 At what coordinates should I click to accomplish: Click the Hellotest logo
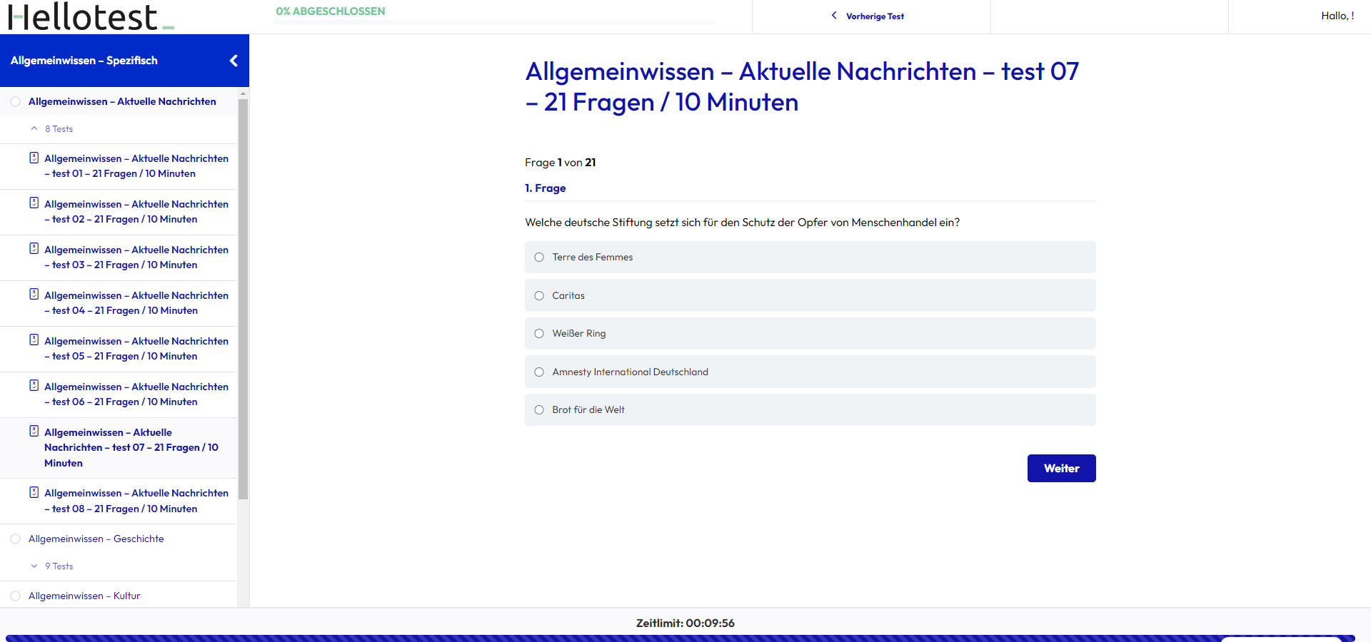[91, 17]
